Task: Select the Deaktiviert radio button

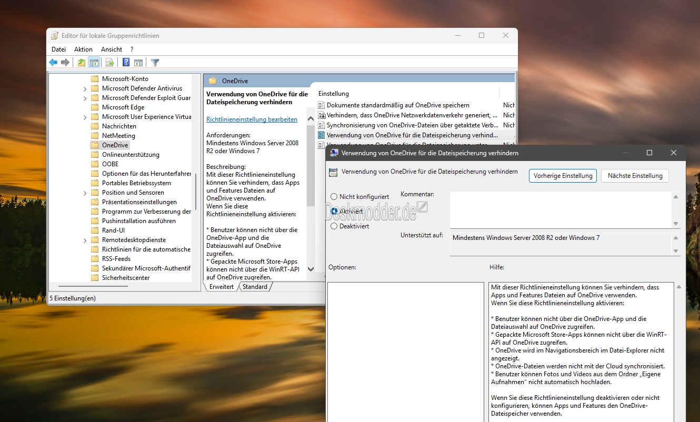Action: click(x=334, y=226)
